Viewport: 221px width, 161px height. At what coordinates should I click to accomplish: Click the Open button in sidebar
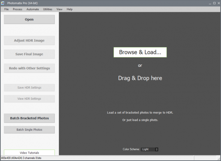[29, 20]
